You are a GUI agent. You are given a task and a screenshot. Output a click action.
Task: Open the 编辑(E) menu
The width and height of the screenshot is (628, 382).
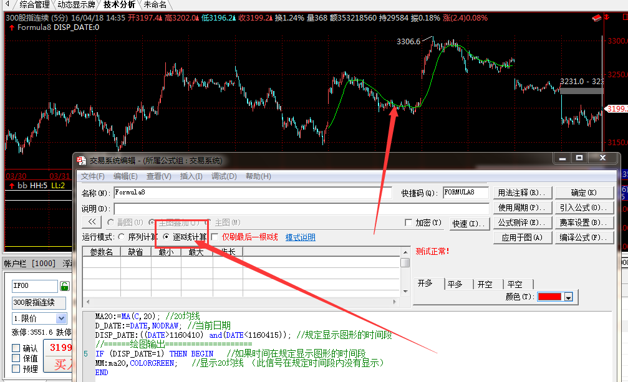(125, 176)
